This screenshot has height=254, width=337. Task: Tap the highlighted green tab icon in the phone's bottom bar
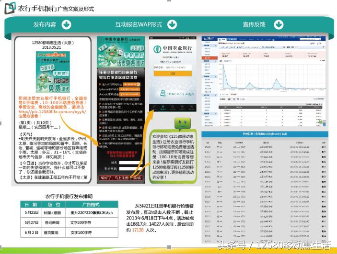[163, 108]
